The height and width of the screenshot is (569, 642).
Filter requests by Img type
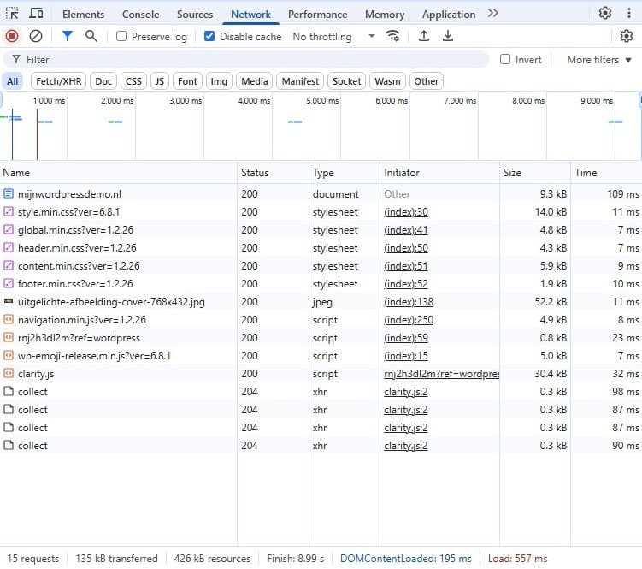pyautogui.click(x=219, y=81)
